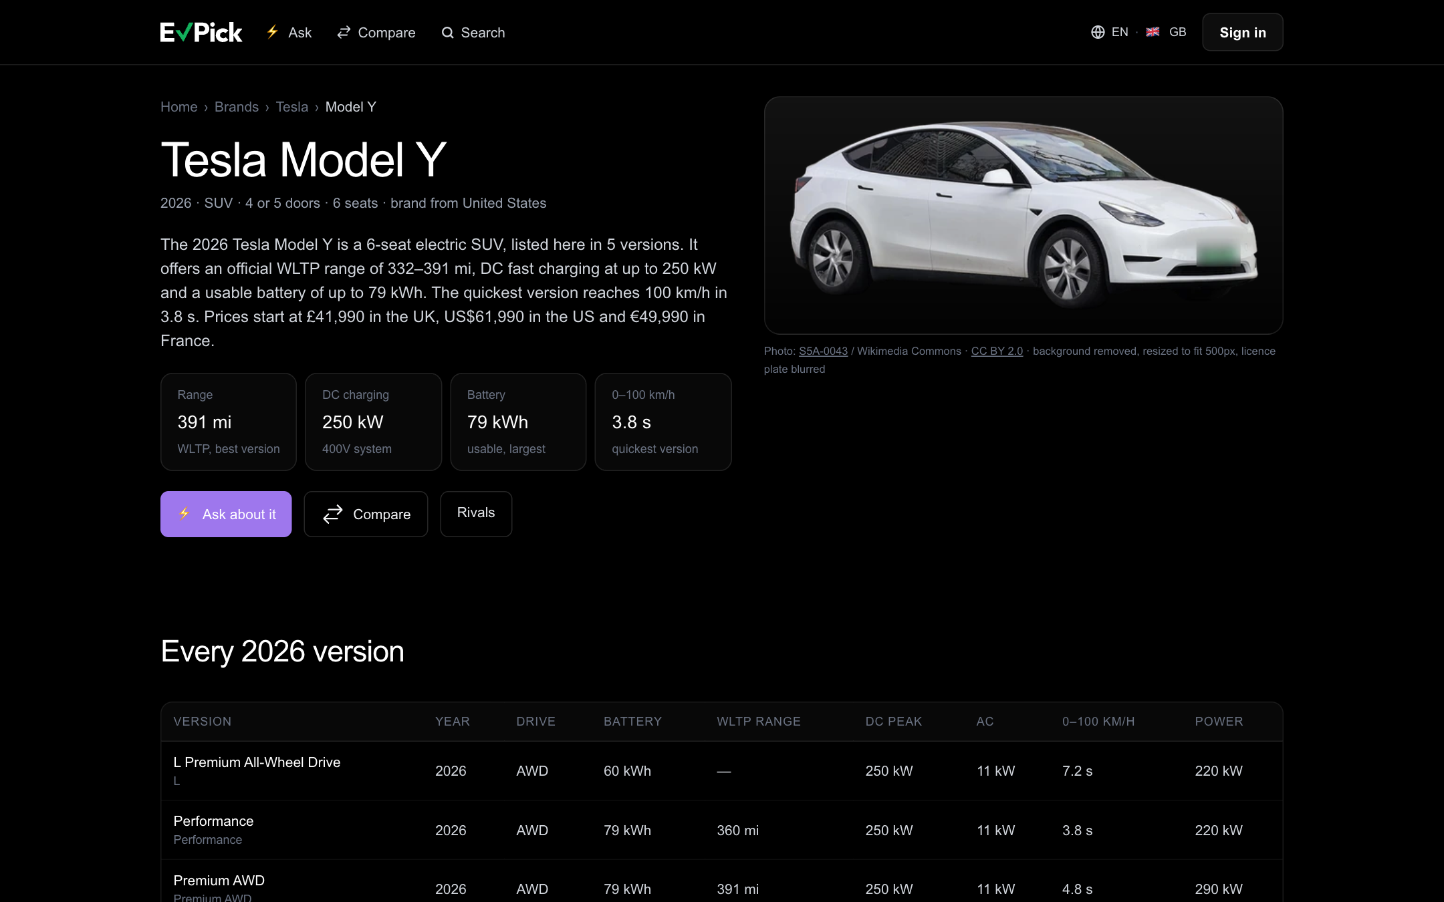Image resolution: width=1444 pixels, height=902 pixels.
Task: Click the white Tesla Model Y photo
Action: [1023, 215]
